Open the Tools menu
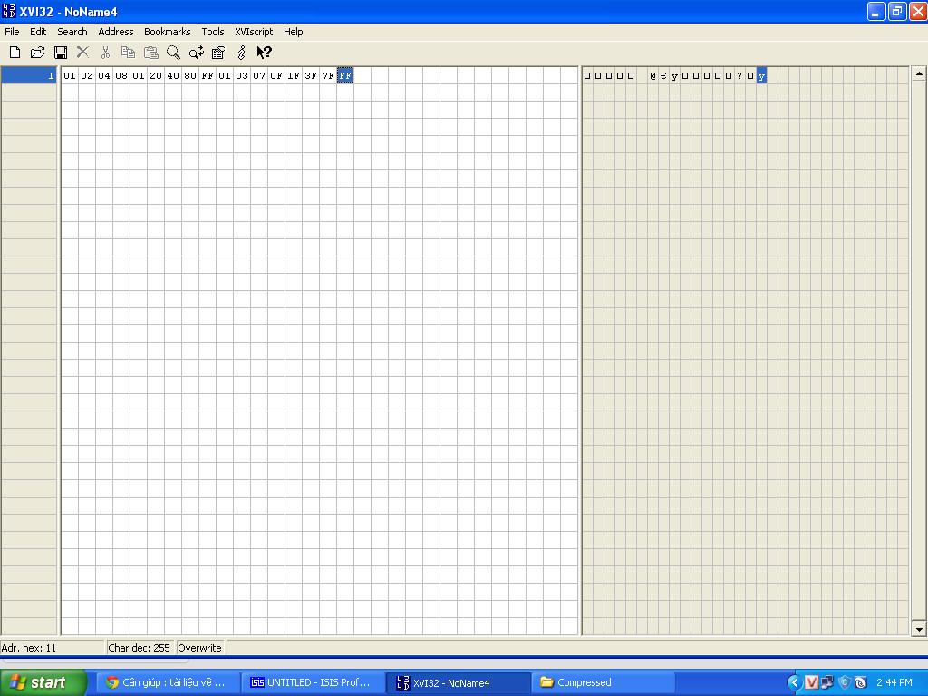Screen dimensions: 928x696 tap(212, 32)
